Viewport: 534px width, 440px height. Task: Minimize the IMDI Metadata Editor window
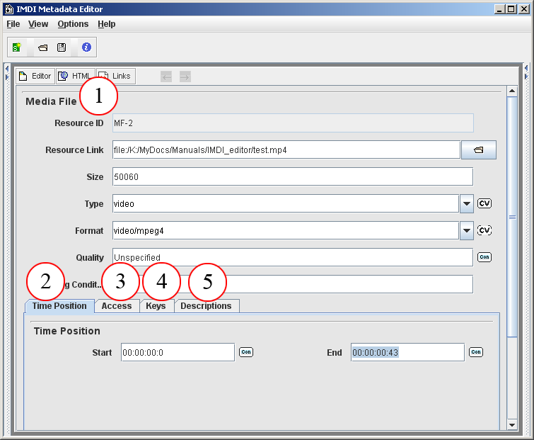[499, 9]
